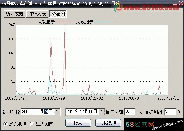Increase end date with up arrow

tap(102, 110)
